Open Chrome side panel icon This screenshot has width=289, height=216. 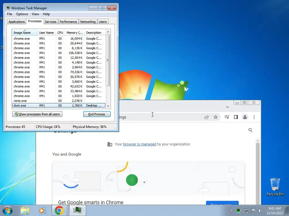pos(236,117)
